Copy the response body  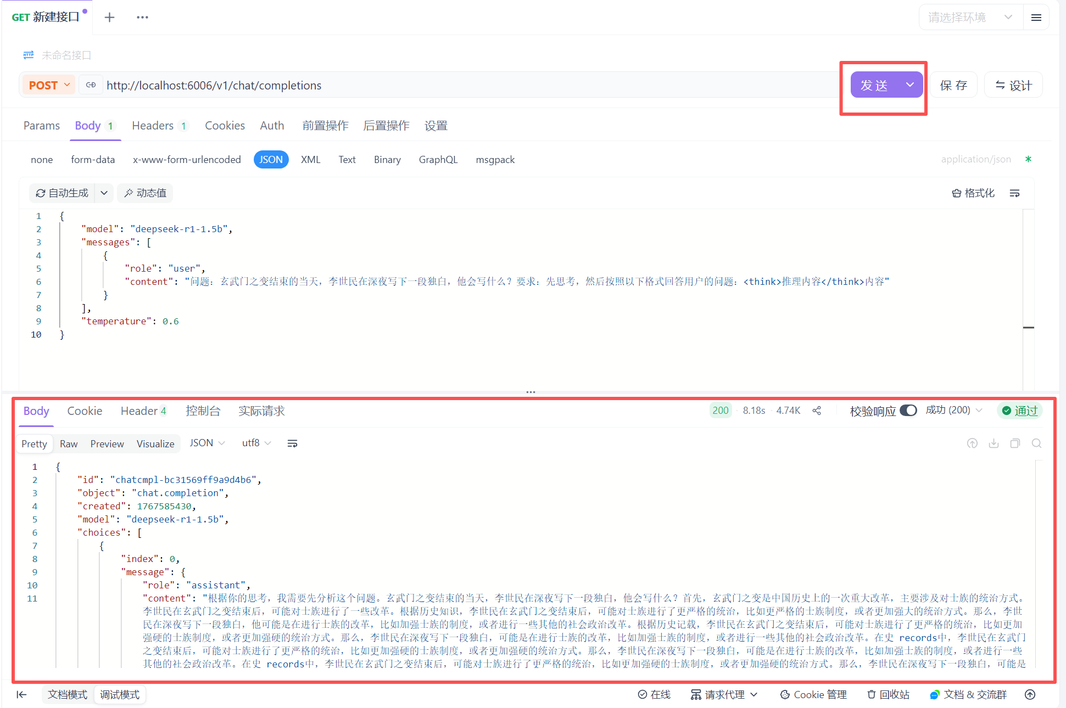[1015, 443]
